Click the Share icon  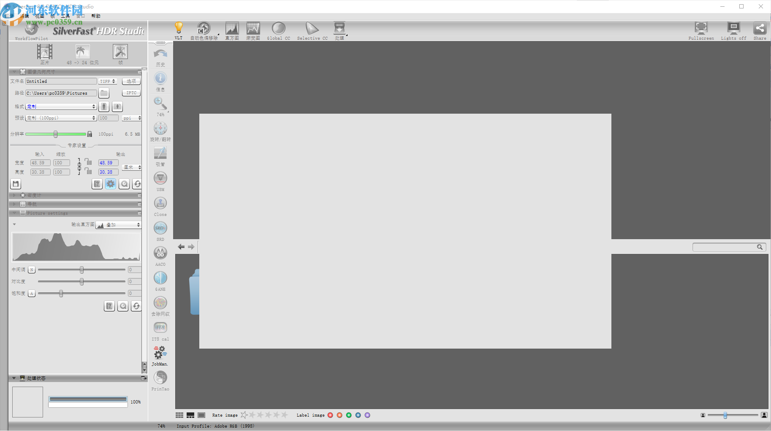coord(760,30)
